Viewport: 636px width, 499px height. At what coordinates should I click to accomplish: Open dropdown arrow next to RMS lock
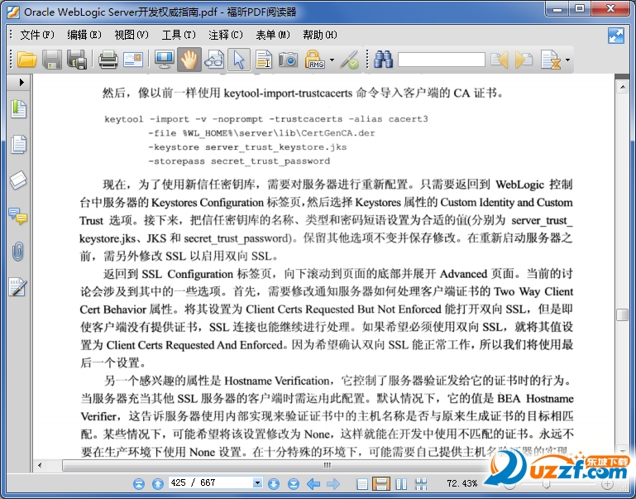(332, 60)
